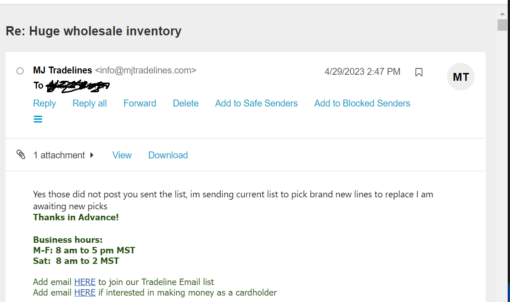This screenshot has width=510, height=302.
Task: Open HERE link for Tradeline Email list
Action: 85,282
